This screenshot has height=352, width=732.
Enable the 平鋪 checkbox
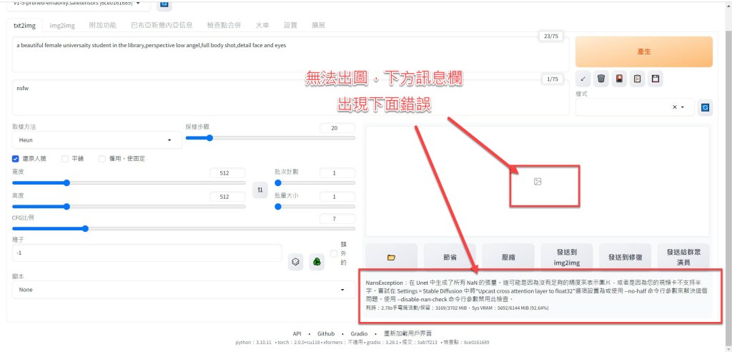coord(65,159)
